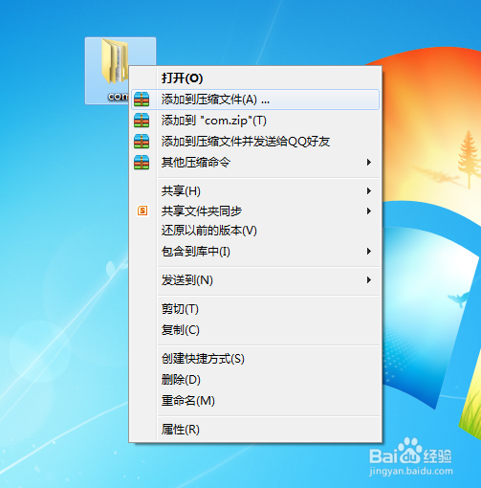
Task: Open the 共享(H) menu entry
Action: click(x=255, y=191)
